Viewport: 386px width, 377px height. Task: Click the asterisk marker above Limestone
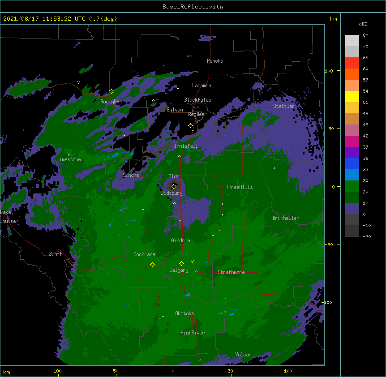tap(69, 155)
